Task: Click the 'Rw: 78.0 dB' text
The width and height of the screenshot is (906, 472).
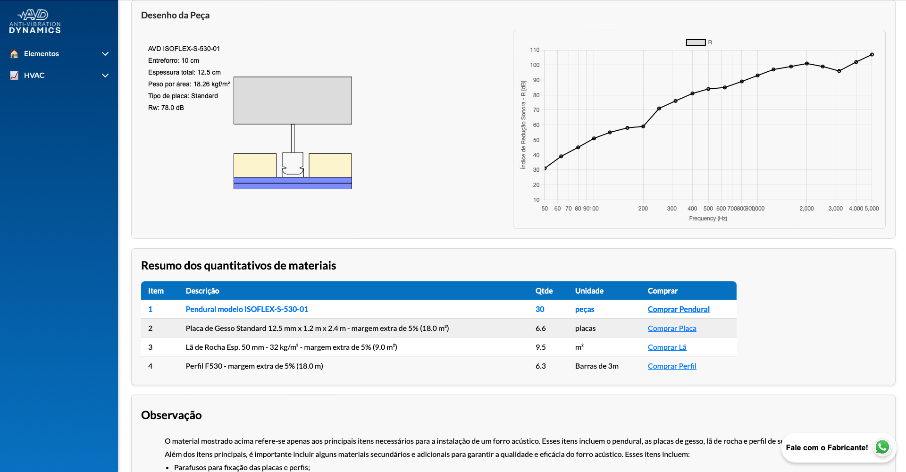Action: (x=166, y=108)
